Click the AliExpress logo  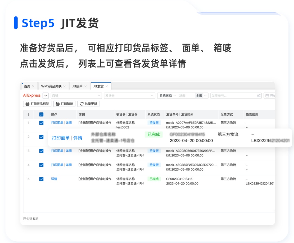click(x=32, y=96)
